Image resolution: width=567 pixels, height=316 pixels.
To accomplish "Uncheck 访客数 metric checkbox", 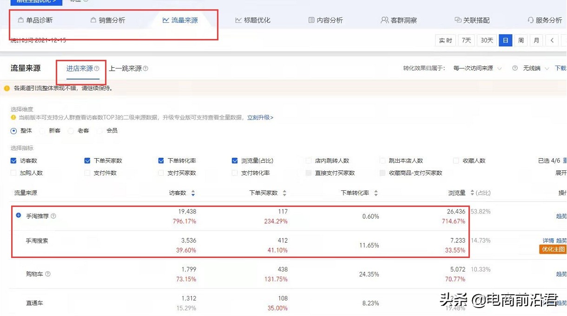I will tap(13, 161).
